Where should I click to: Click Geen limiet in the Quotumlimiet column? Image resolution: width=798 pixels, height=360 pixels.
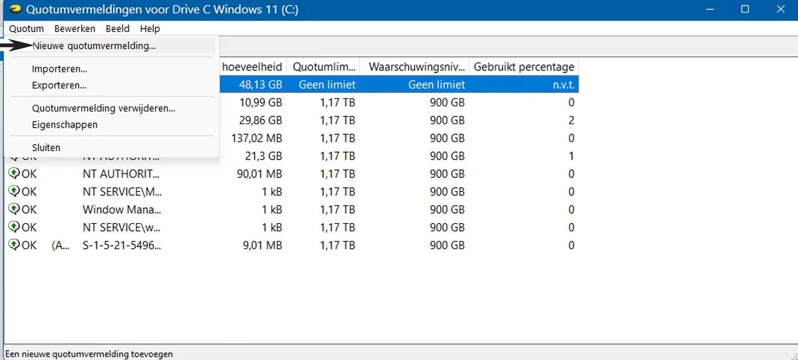[327, 85]
